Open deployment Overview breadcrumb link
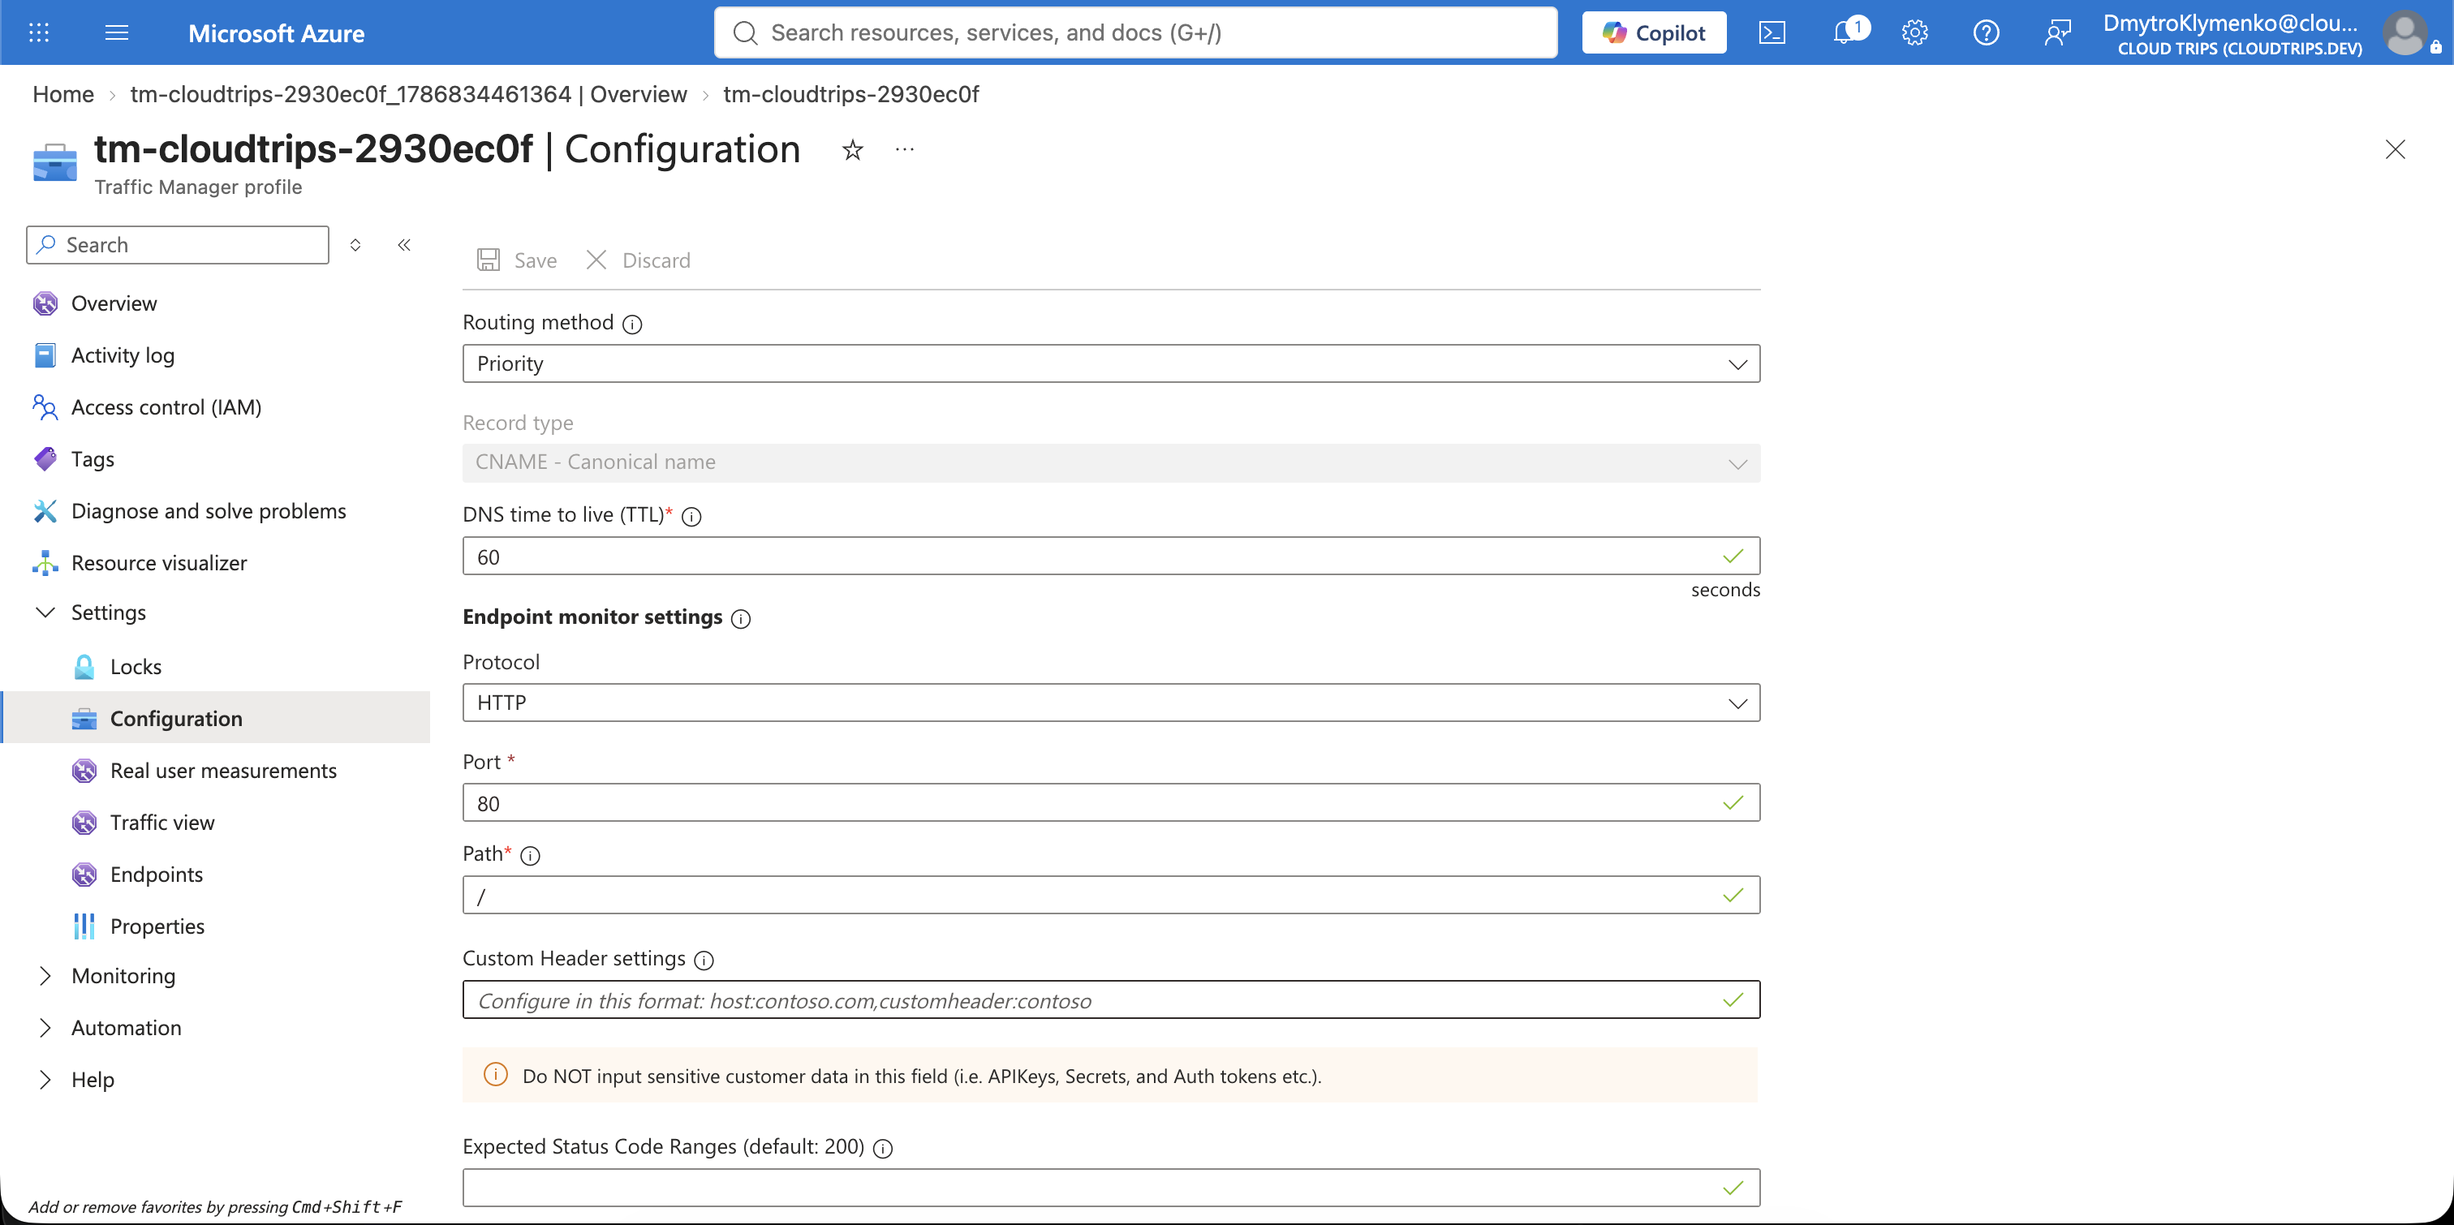The height and width of the screenshot is (1225, 2454). click(x=409, y=94)
